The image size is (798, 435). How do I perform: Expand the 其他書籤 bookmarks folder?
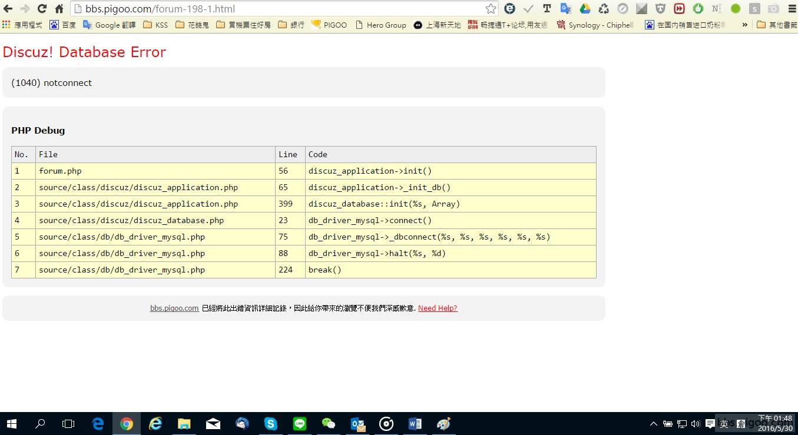point(776,25)
